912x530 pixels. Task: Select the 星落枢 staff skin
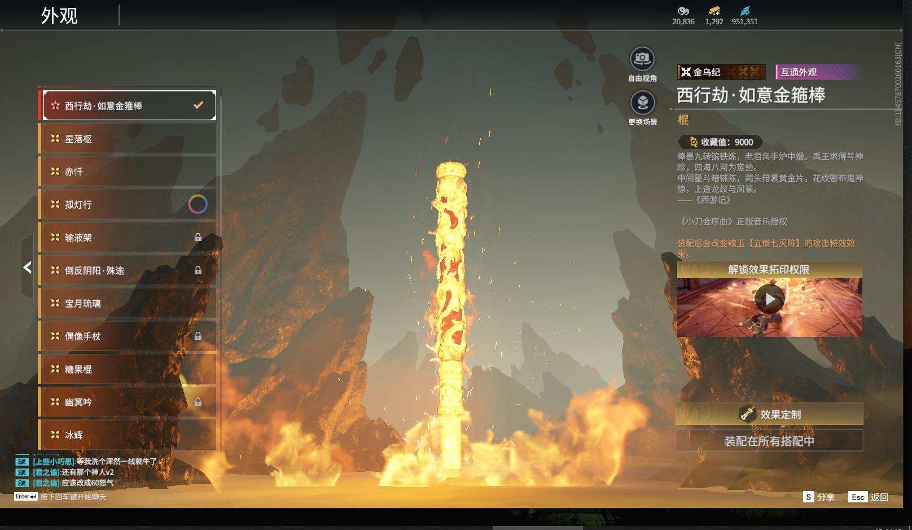(x=127, y=138)
